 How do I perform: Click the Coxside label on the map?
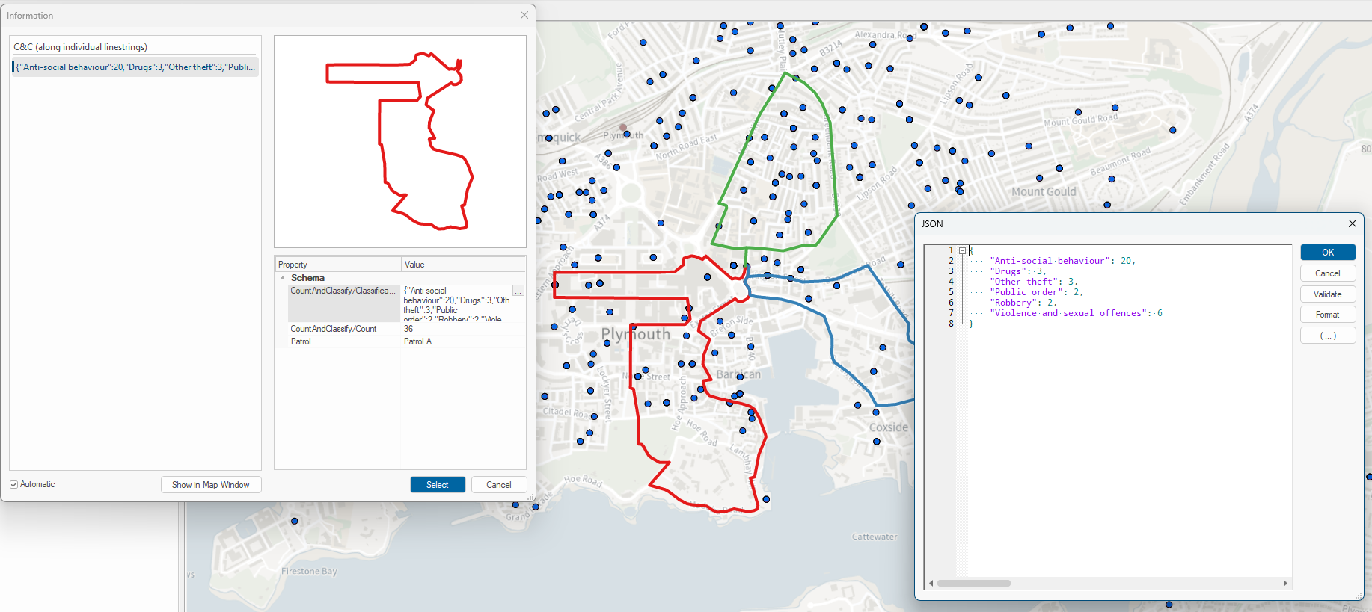889,427
